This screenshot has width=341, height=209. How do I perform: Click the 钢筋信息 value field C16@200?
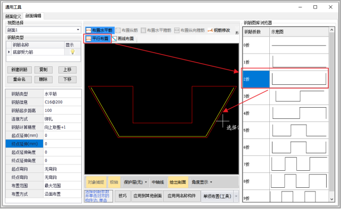pyautogui.click(x=62, y=102)
